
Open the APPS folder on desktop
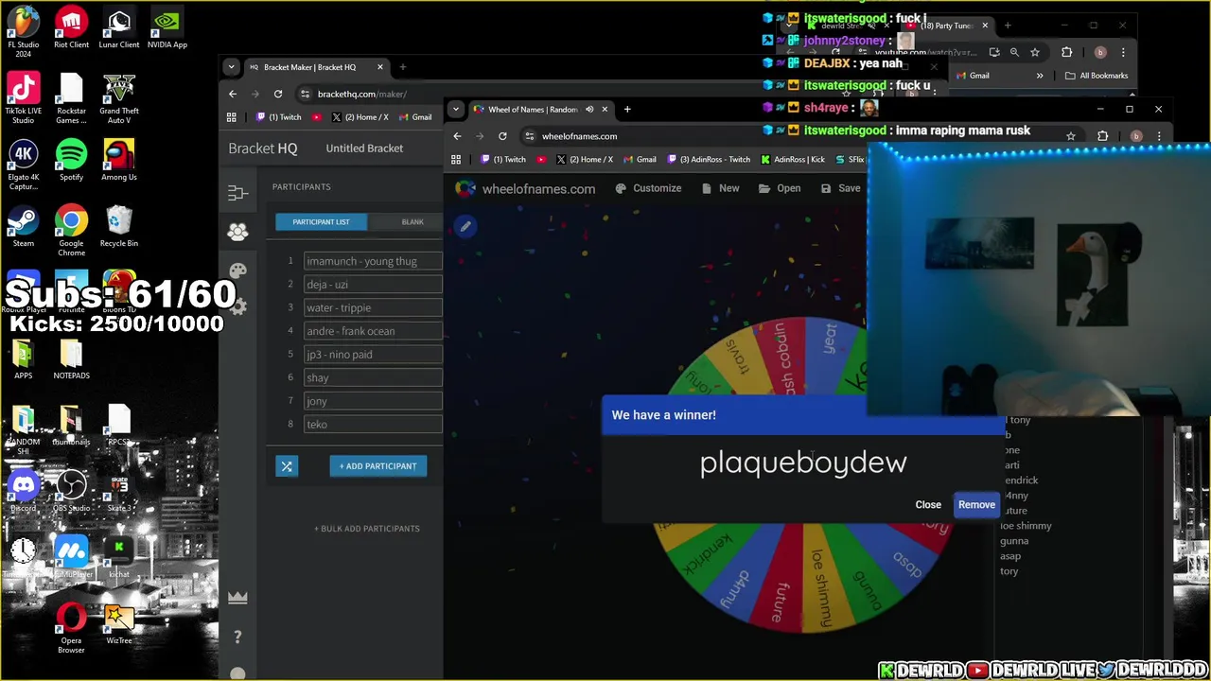click(x=24, y=358)
